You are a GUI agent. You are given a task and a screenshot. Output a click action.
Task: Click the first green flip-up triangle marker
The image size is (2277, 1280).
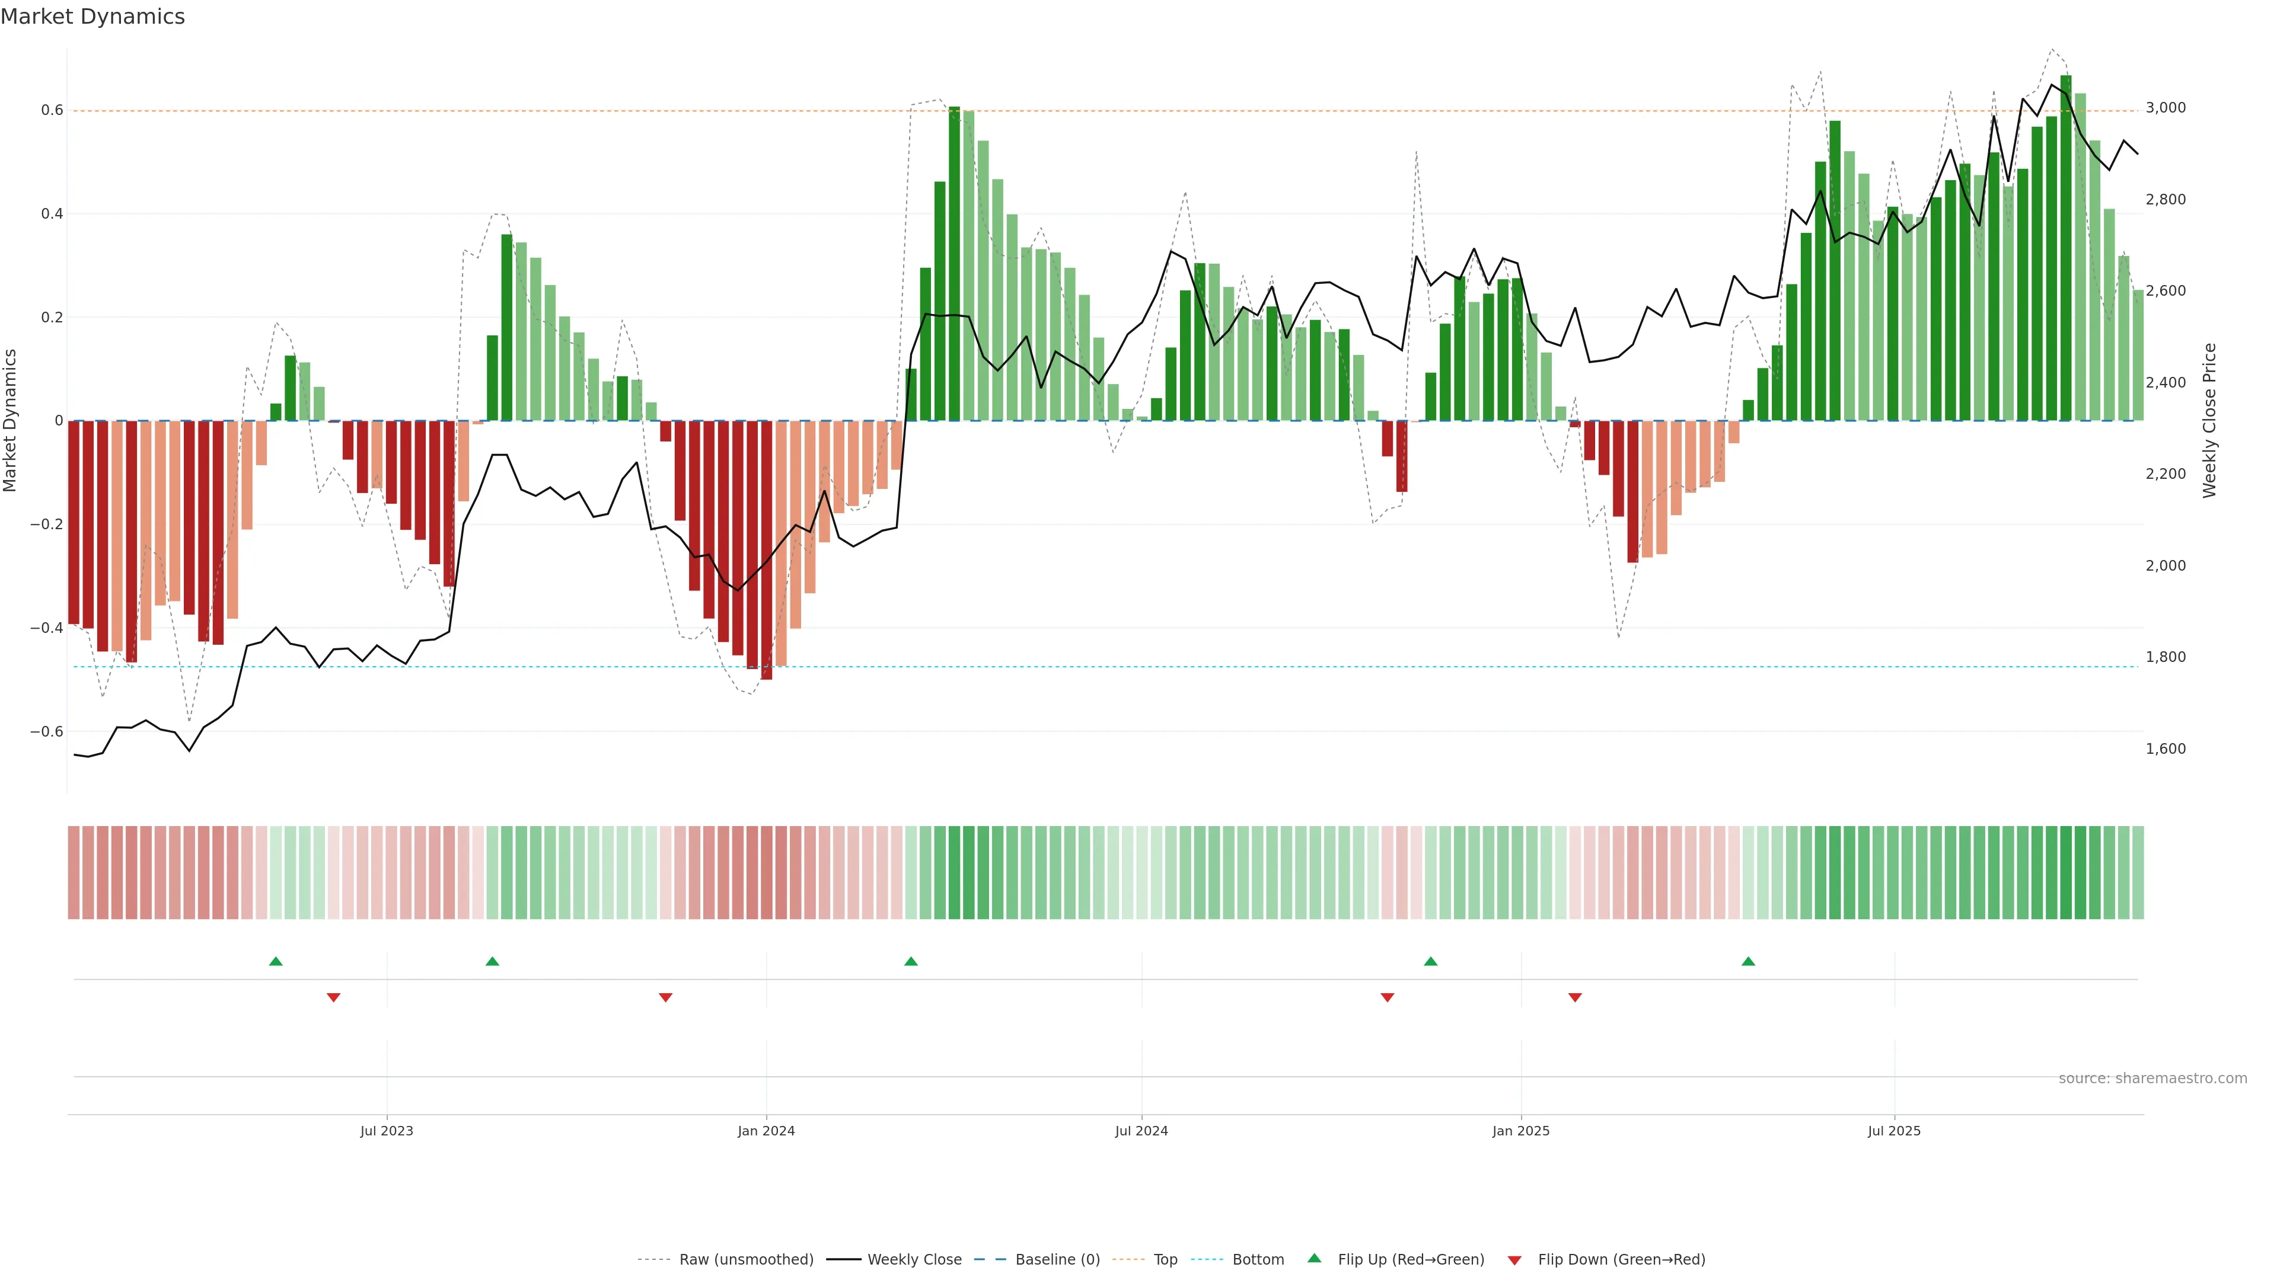[x=276, y=961]
